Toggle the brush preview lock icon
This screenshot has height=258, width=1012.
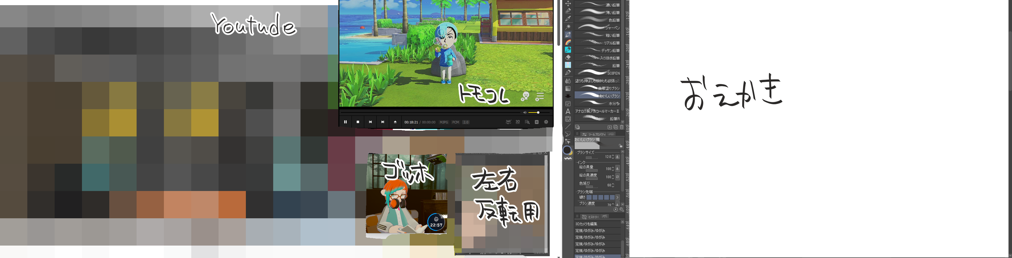(620, 146)
